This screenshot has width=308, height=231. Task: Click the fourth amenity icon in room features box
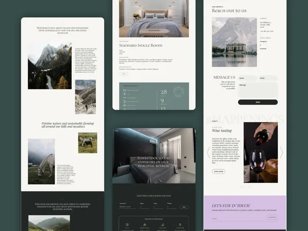[180, 225]
